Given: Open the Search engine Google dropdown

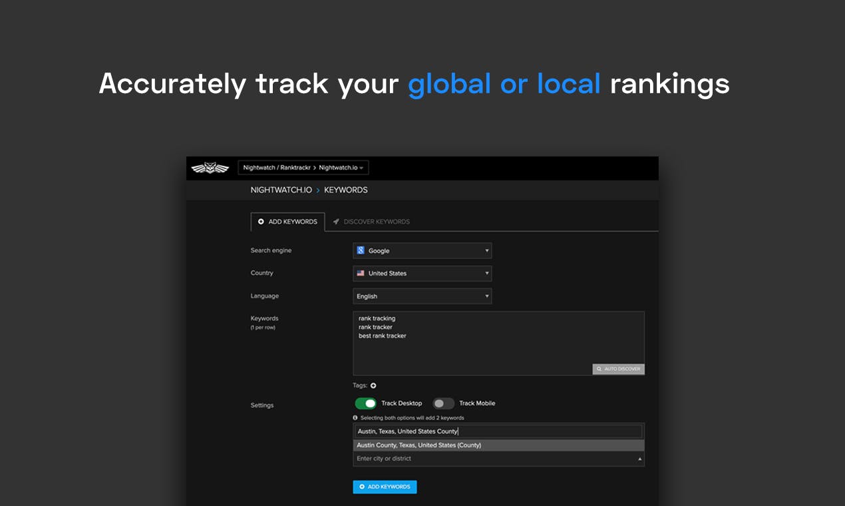Looking at the screenshot, I should pyautogui.click(x=422, y=250).
